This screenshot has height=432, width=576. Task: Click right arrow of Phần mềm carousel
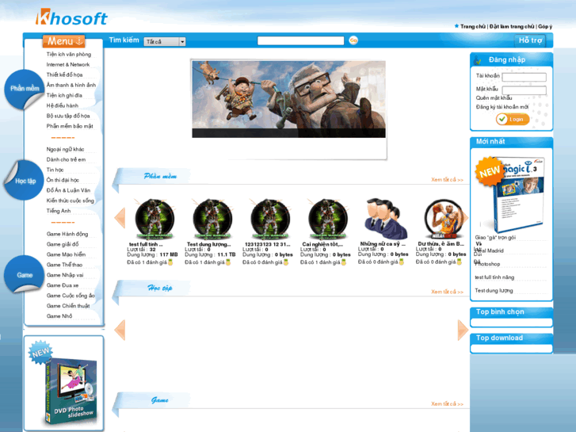coord(465,218)
